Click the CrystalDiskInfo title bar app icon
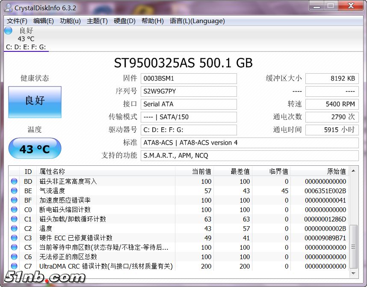Image resolution: width=367 pixels, height=287 pixels. (8, 7)
